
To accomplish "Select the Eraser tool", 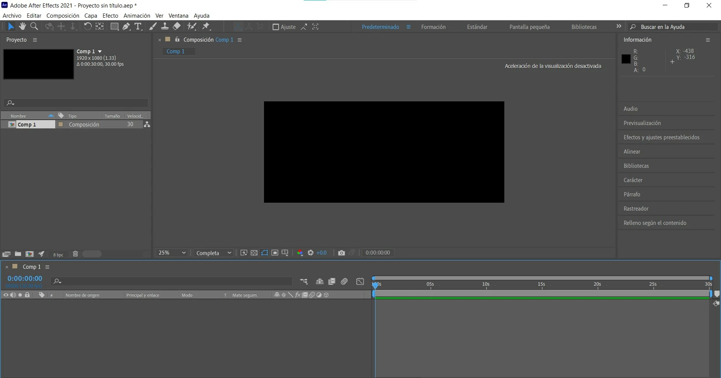I will click(x=176, y=26).
